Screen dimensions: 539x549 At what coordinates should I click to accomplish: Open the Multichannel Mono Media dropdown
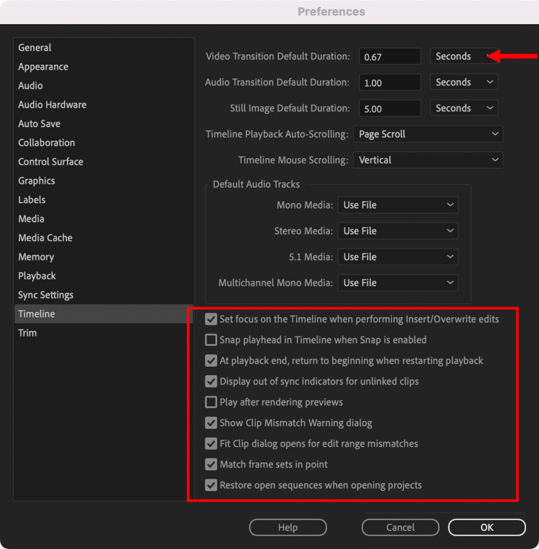tap(397, 283)
